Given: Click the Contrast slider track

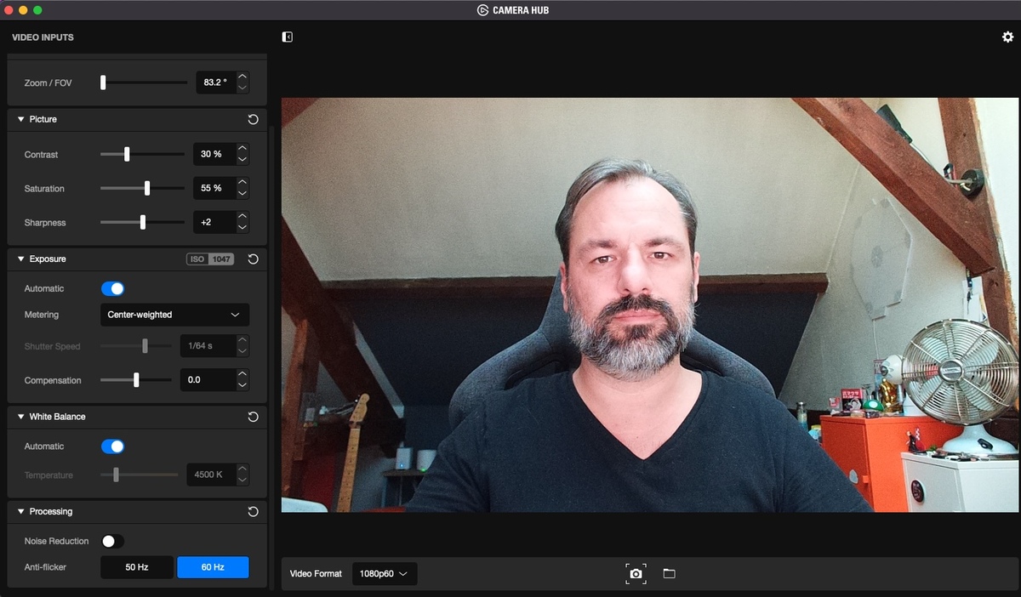Looking at the screenshot, I should (x=142, y=154).
